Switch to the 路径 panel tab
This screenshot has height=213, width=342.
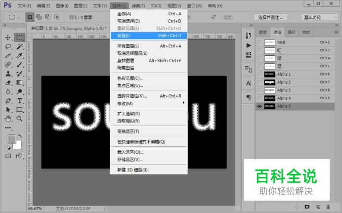[292, 32]
